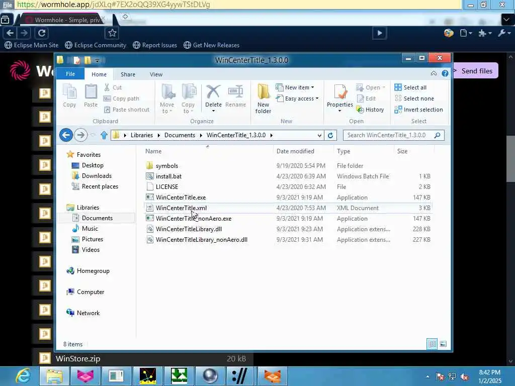
Task: Switch to details view layout
Action: point(432,344)
